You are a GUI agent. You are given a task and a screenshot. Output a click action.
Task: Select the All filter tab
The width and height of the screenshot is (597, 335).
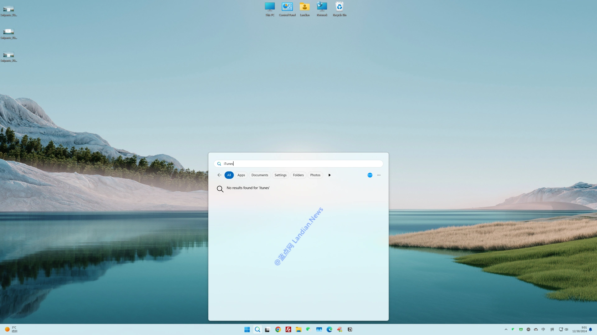(x=229, y=175)
